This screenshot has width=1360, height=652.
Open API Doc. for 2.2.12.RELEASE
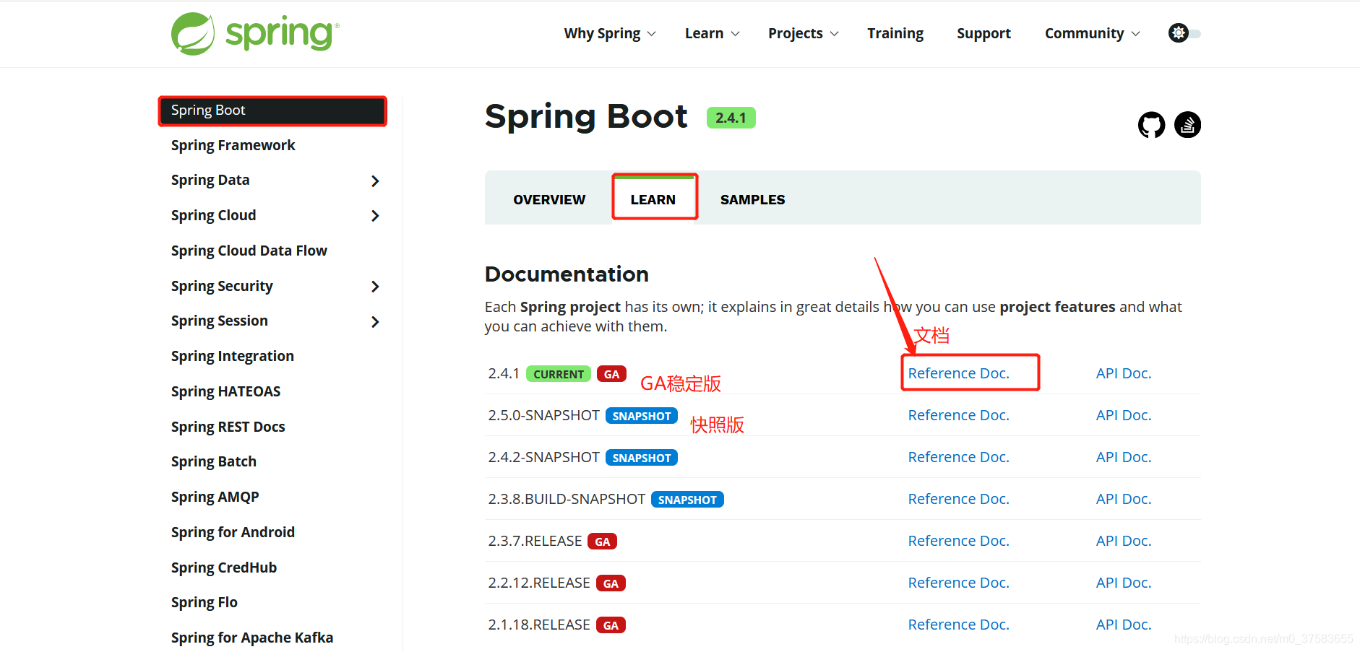(x=1123, y=583)
